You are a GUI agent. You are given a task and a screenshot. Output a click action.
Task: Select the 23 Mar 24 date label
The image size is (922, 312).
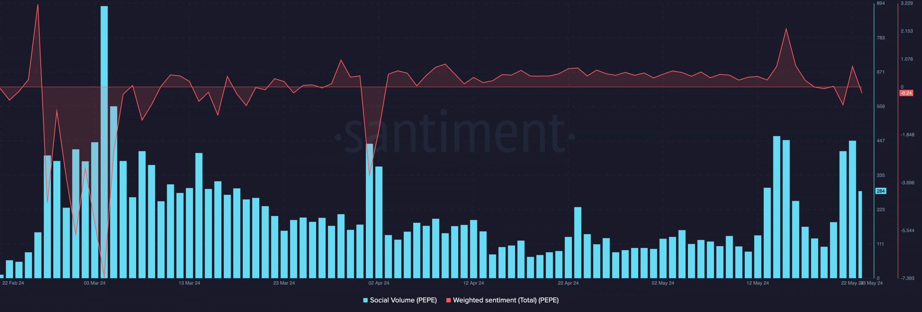(x=284, y=283)
